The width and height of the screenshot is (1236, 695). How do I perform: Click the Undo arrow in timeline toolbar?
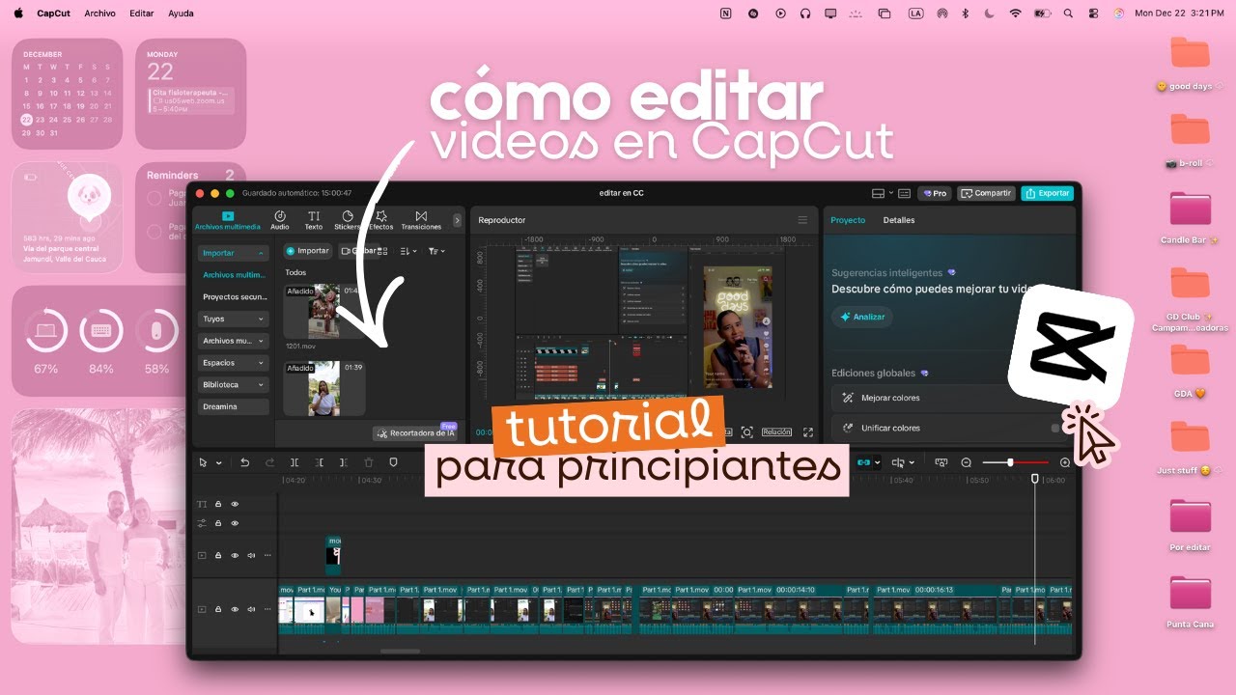(244, 462)
